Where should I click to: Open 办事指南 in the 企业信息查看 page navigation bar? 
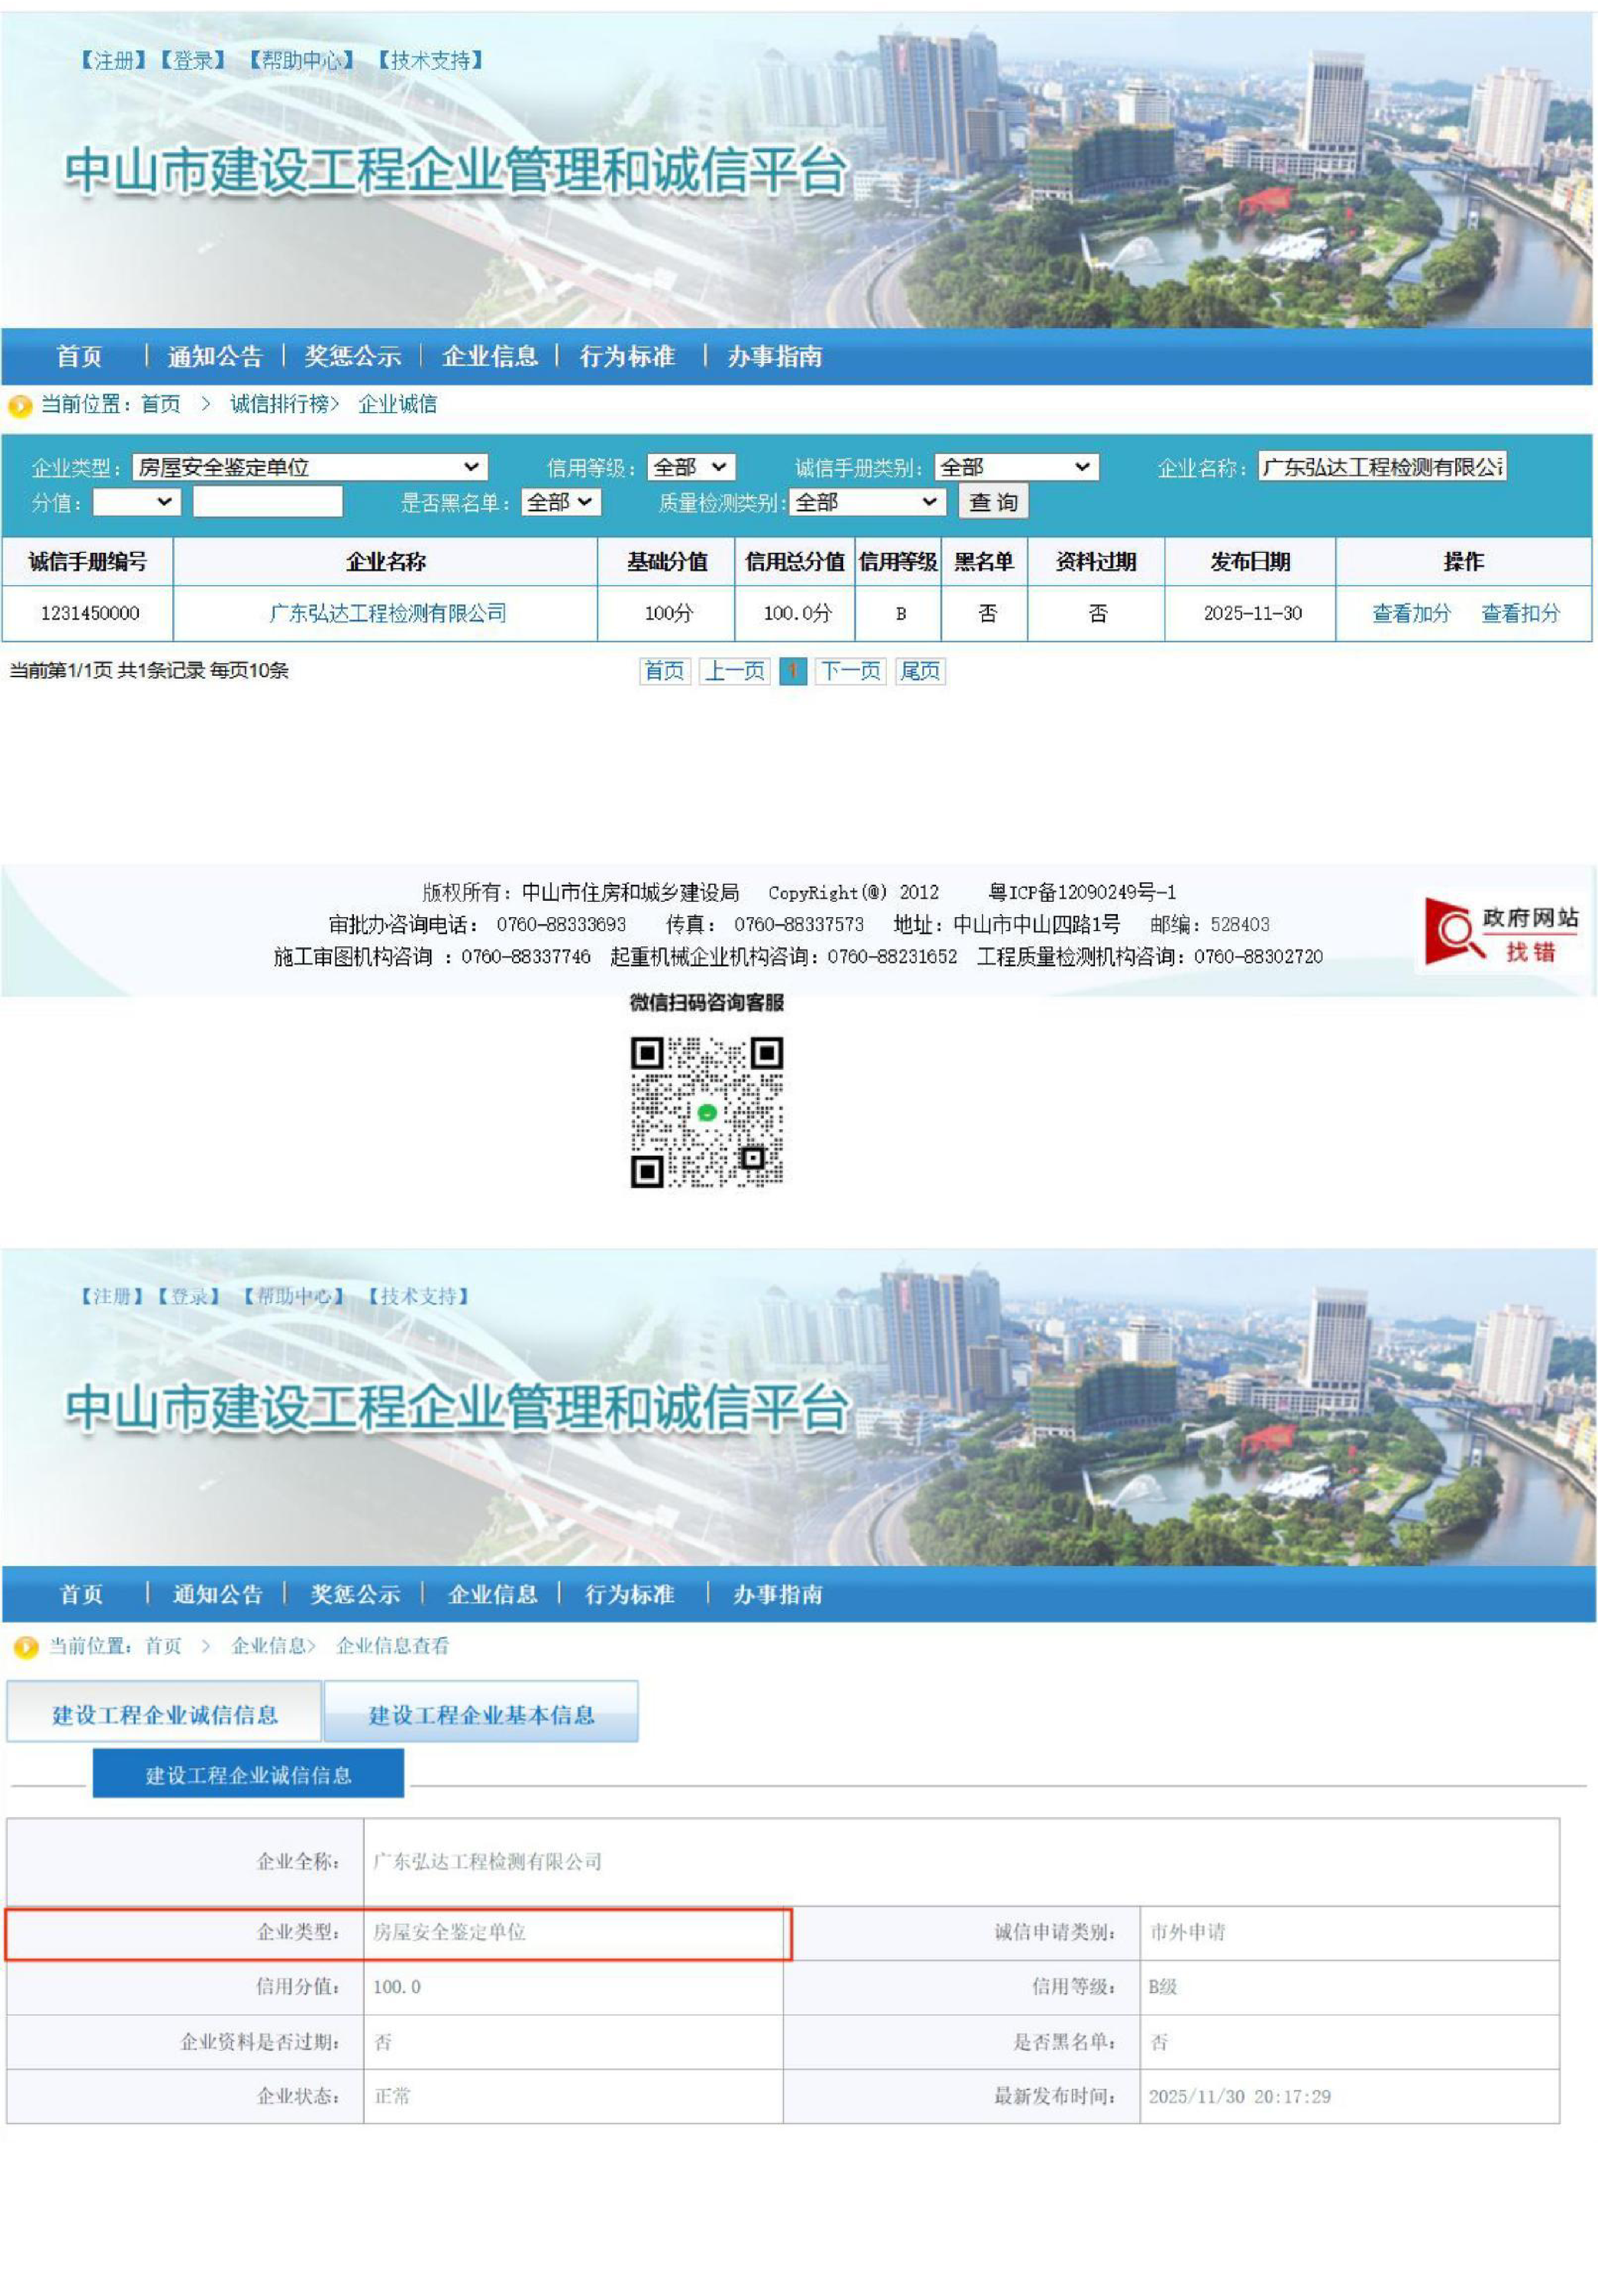(779, 1594)
